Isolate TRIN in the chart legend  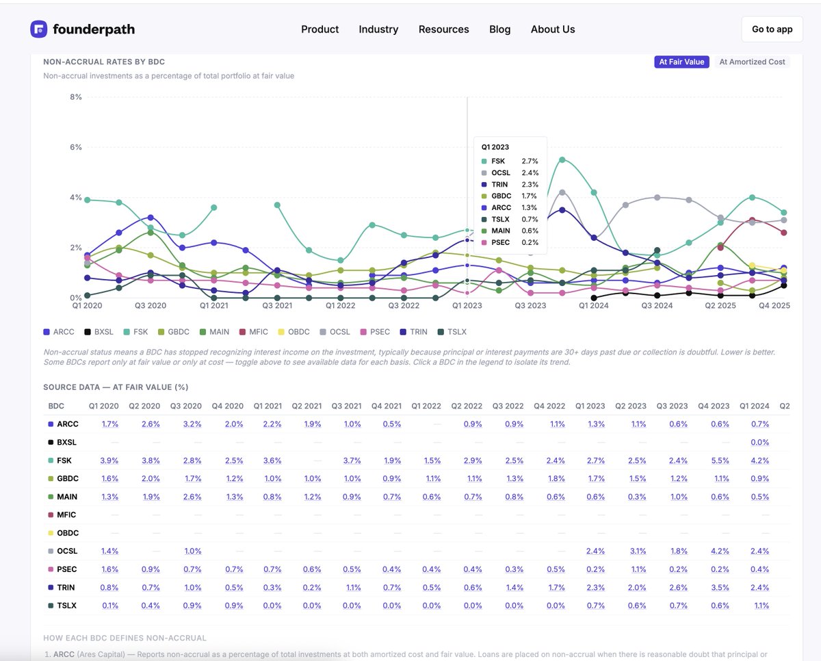(414, 332)
